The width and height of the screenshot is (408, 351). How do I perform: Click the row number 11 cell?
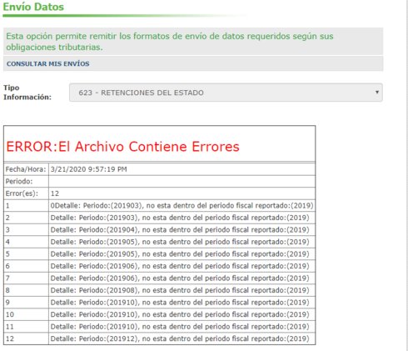26,327
